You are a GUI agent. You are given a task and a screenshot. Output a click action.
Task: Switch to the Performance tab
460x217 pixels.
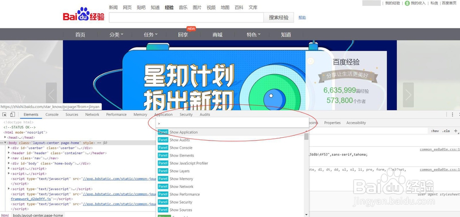116,114
